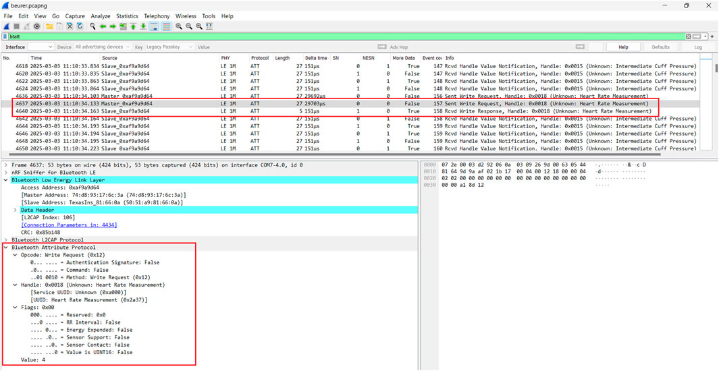Open the Statistics menu
This screenshot has height=371, width=719.
point(127,16)
